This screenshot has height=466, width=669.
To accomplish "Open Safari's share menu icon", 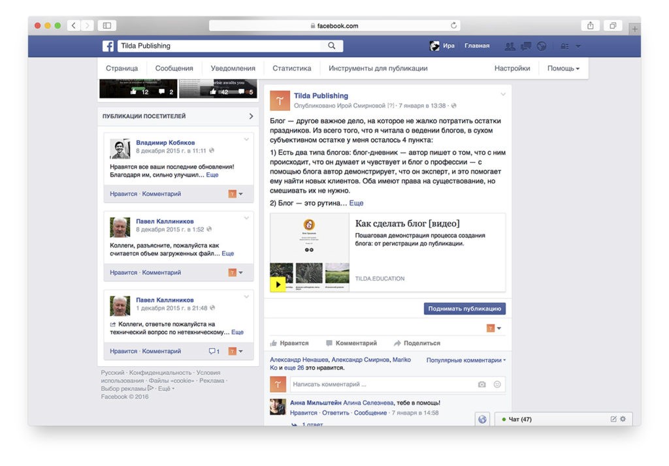I will point(591,25).
